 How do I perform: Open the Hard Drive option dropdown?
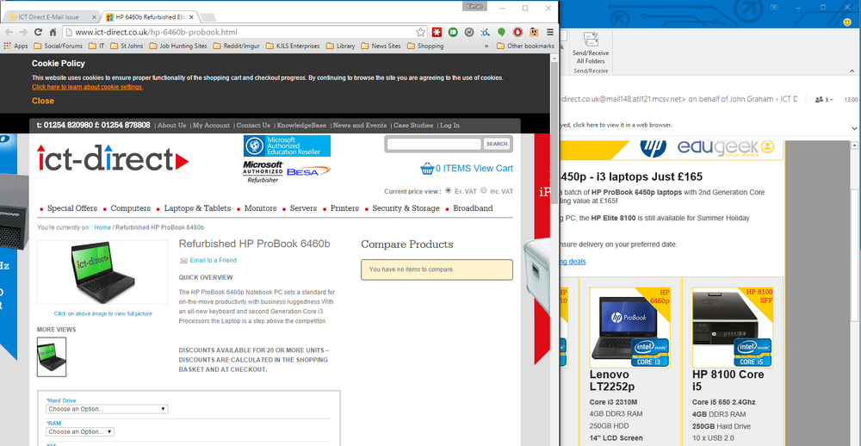(107, 409)
